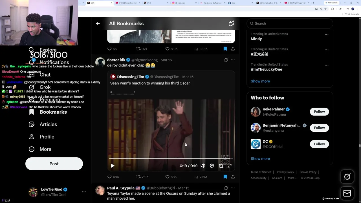Open Articles in the sidebar
The height and width of the screenshot is (203, 361).
point(43,124)
